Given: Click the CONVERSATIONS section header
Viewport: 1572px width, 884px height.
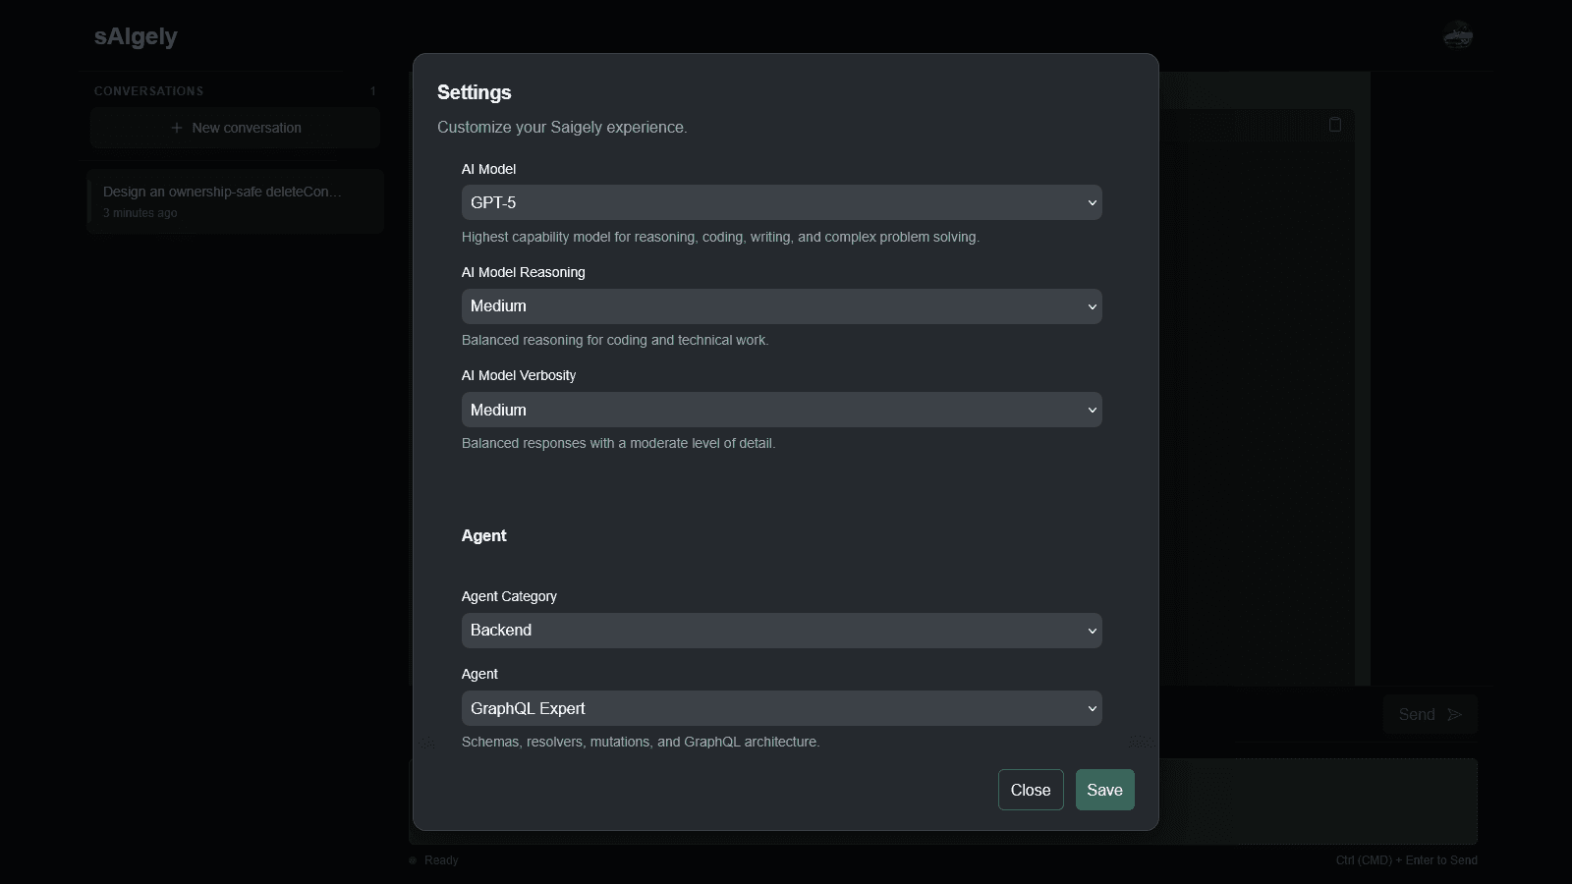Looking at the screenshot, I should click(149, 91).
